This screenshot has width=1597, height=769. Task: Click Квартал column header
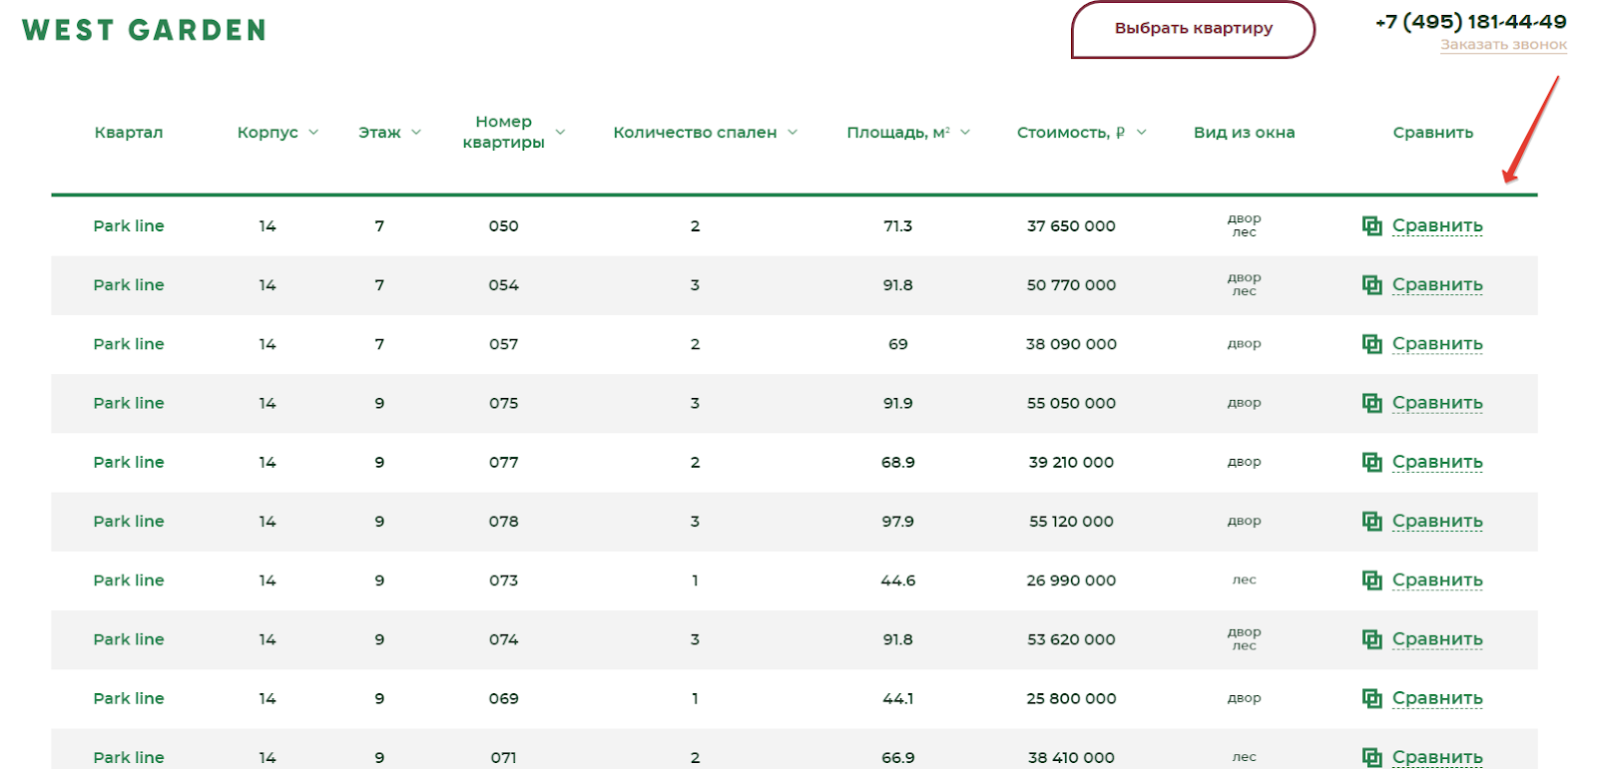click(129, 132)
